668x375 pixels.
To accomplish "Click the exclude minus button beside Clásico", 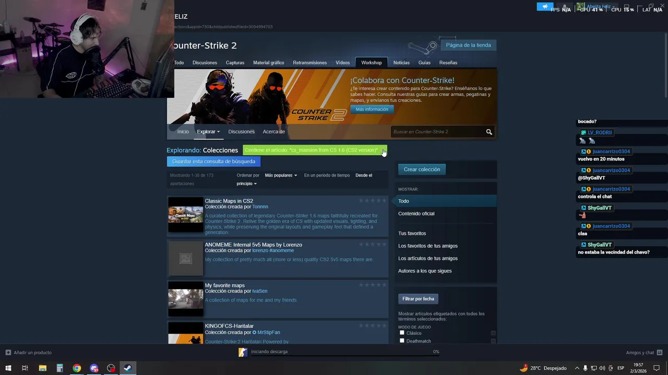I will click(x=493, y=333).
